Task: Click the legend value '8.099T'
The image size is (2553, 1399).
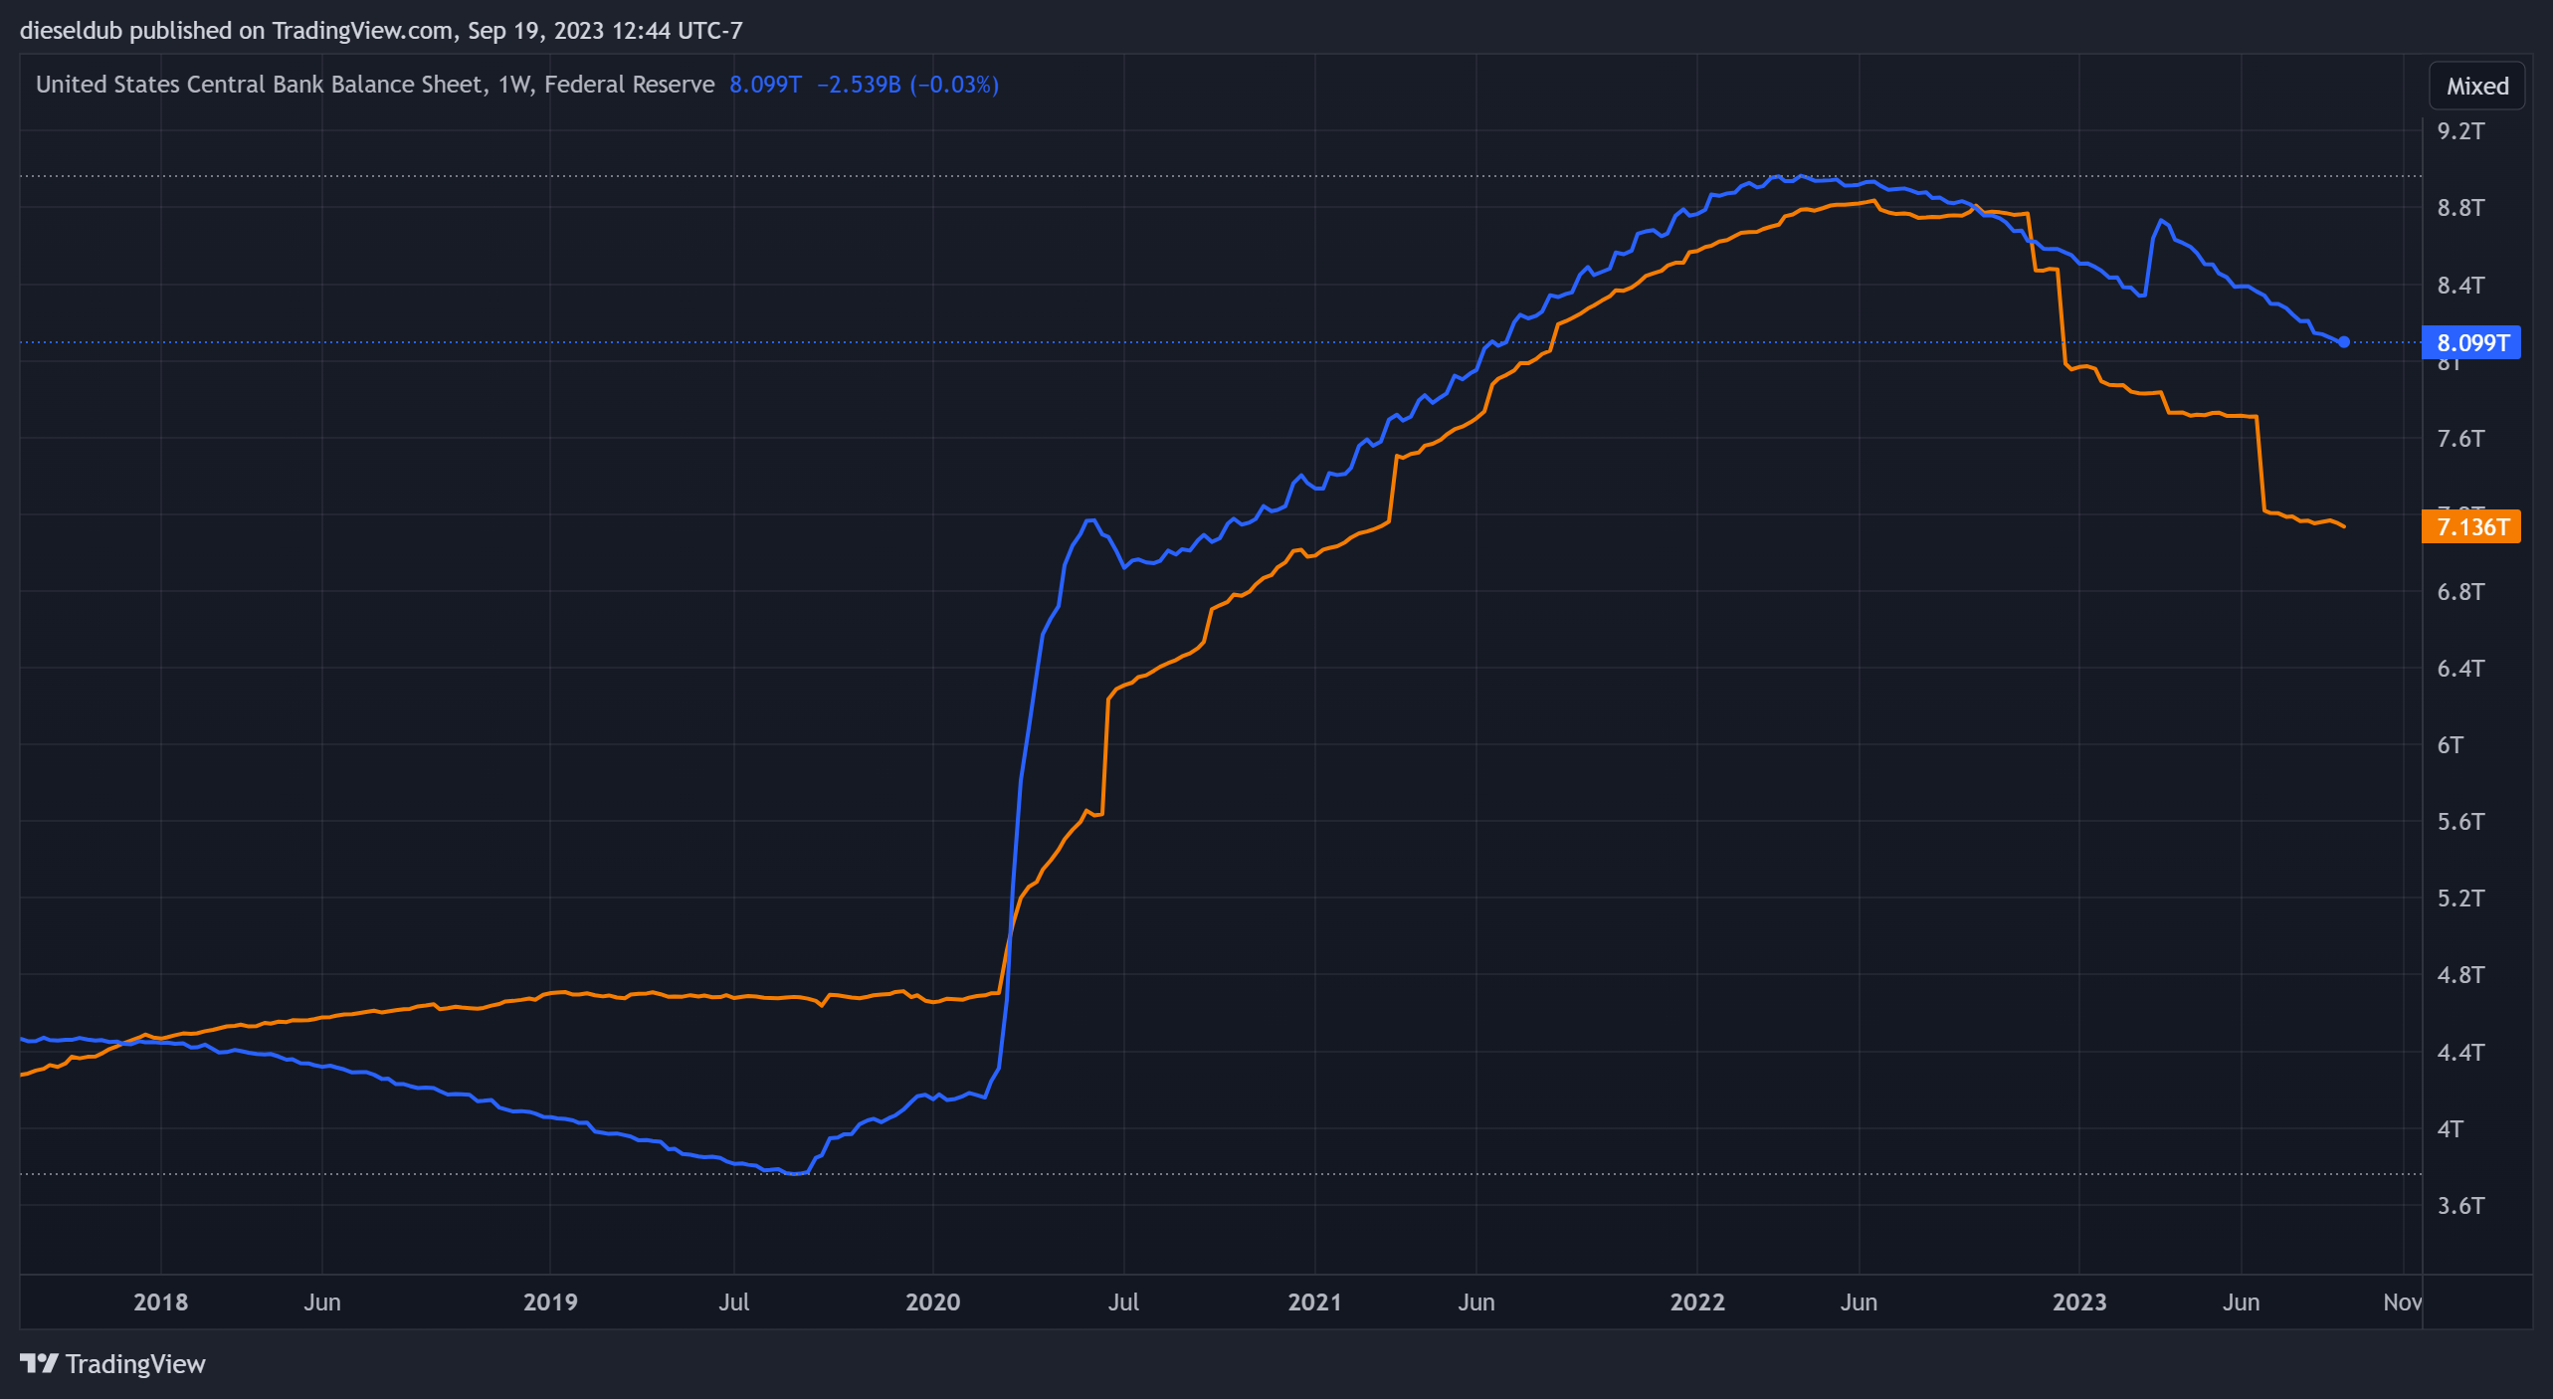Action: 765,85
